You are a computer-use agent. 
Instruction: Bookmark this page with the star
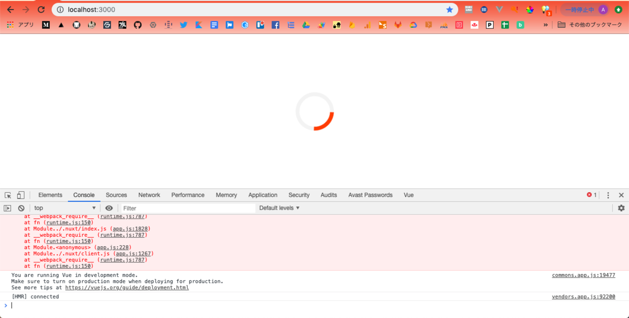point(450,9)
